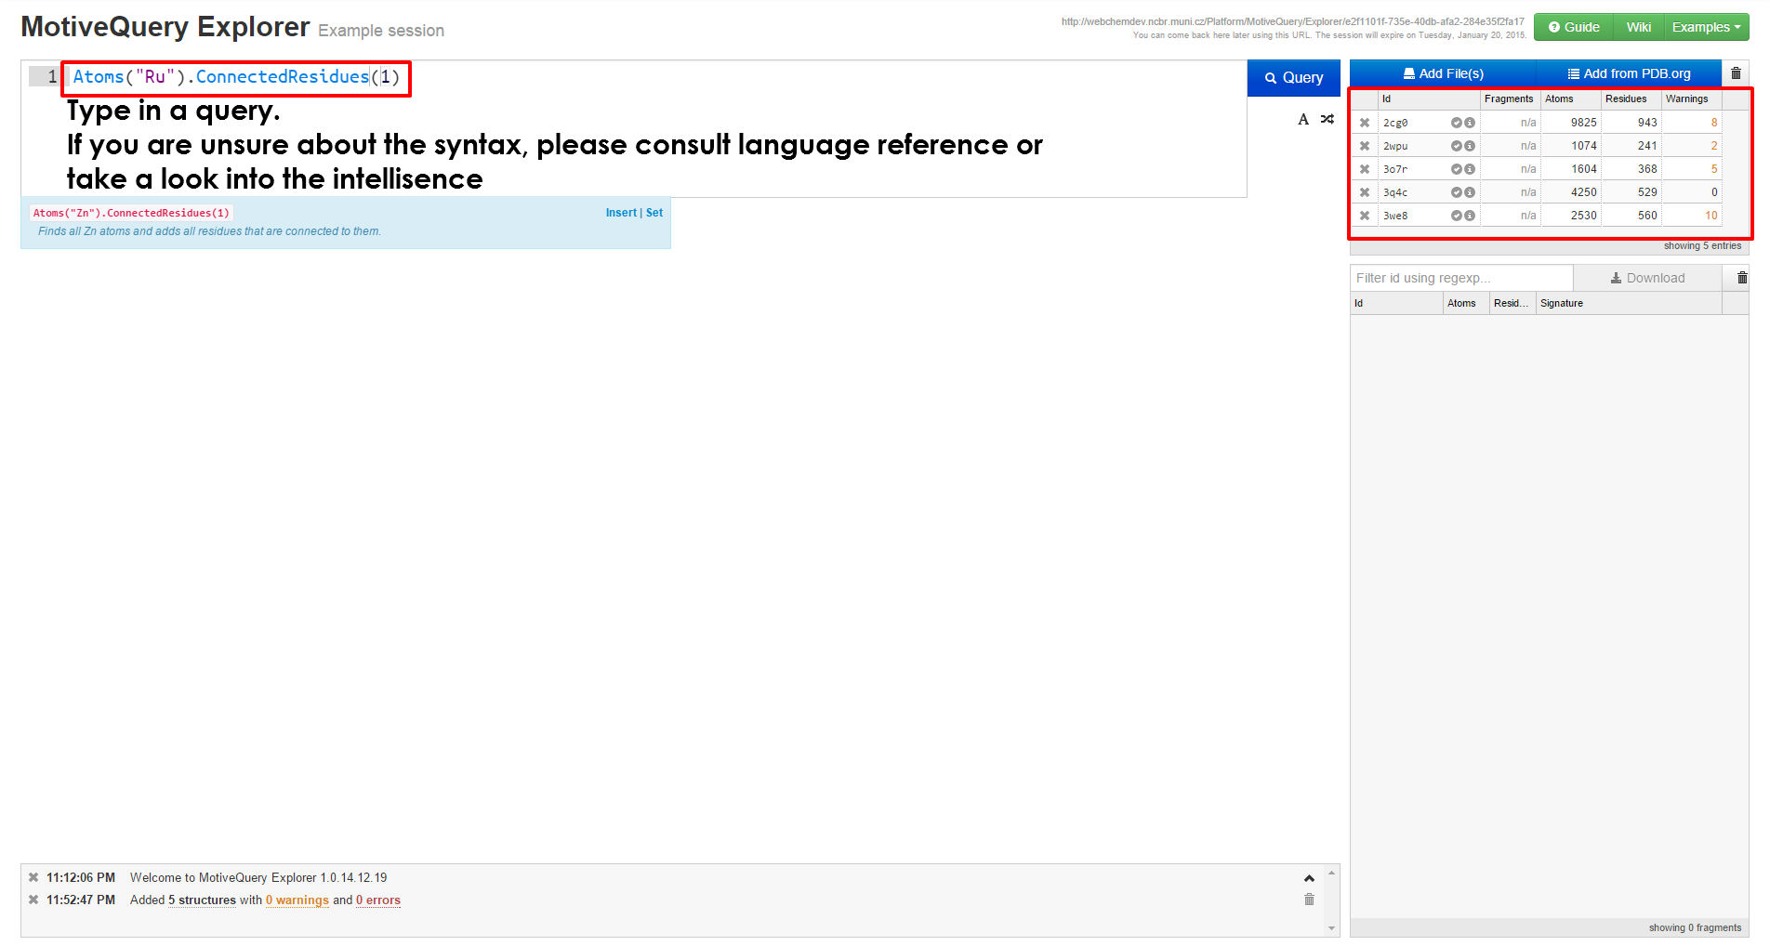Click the Atoms("Zn") example query code
Screen dimensions: 1770x946
(x=131, y=213)
